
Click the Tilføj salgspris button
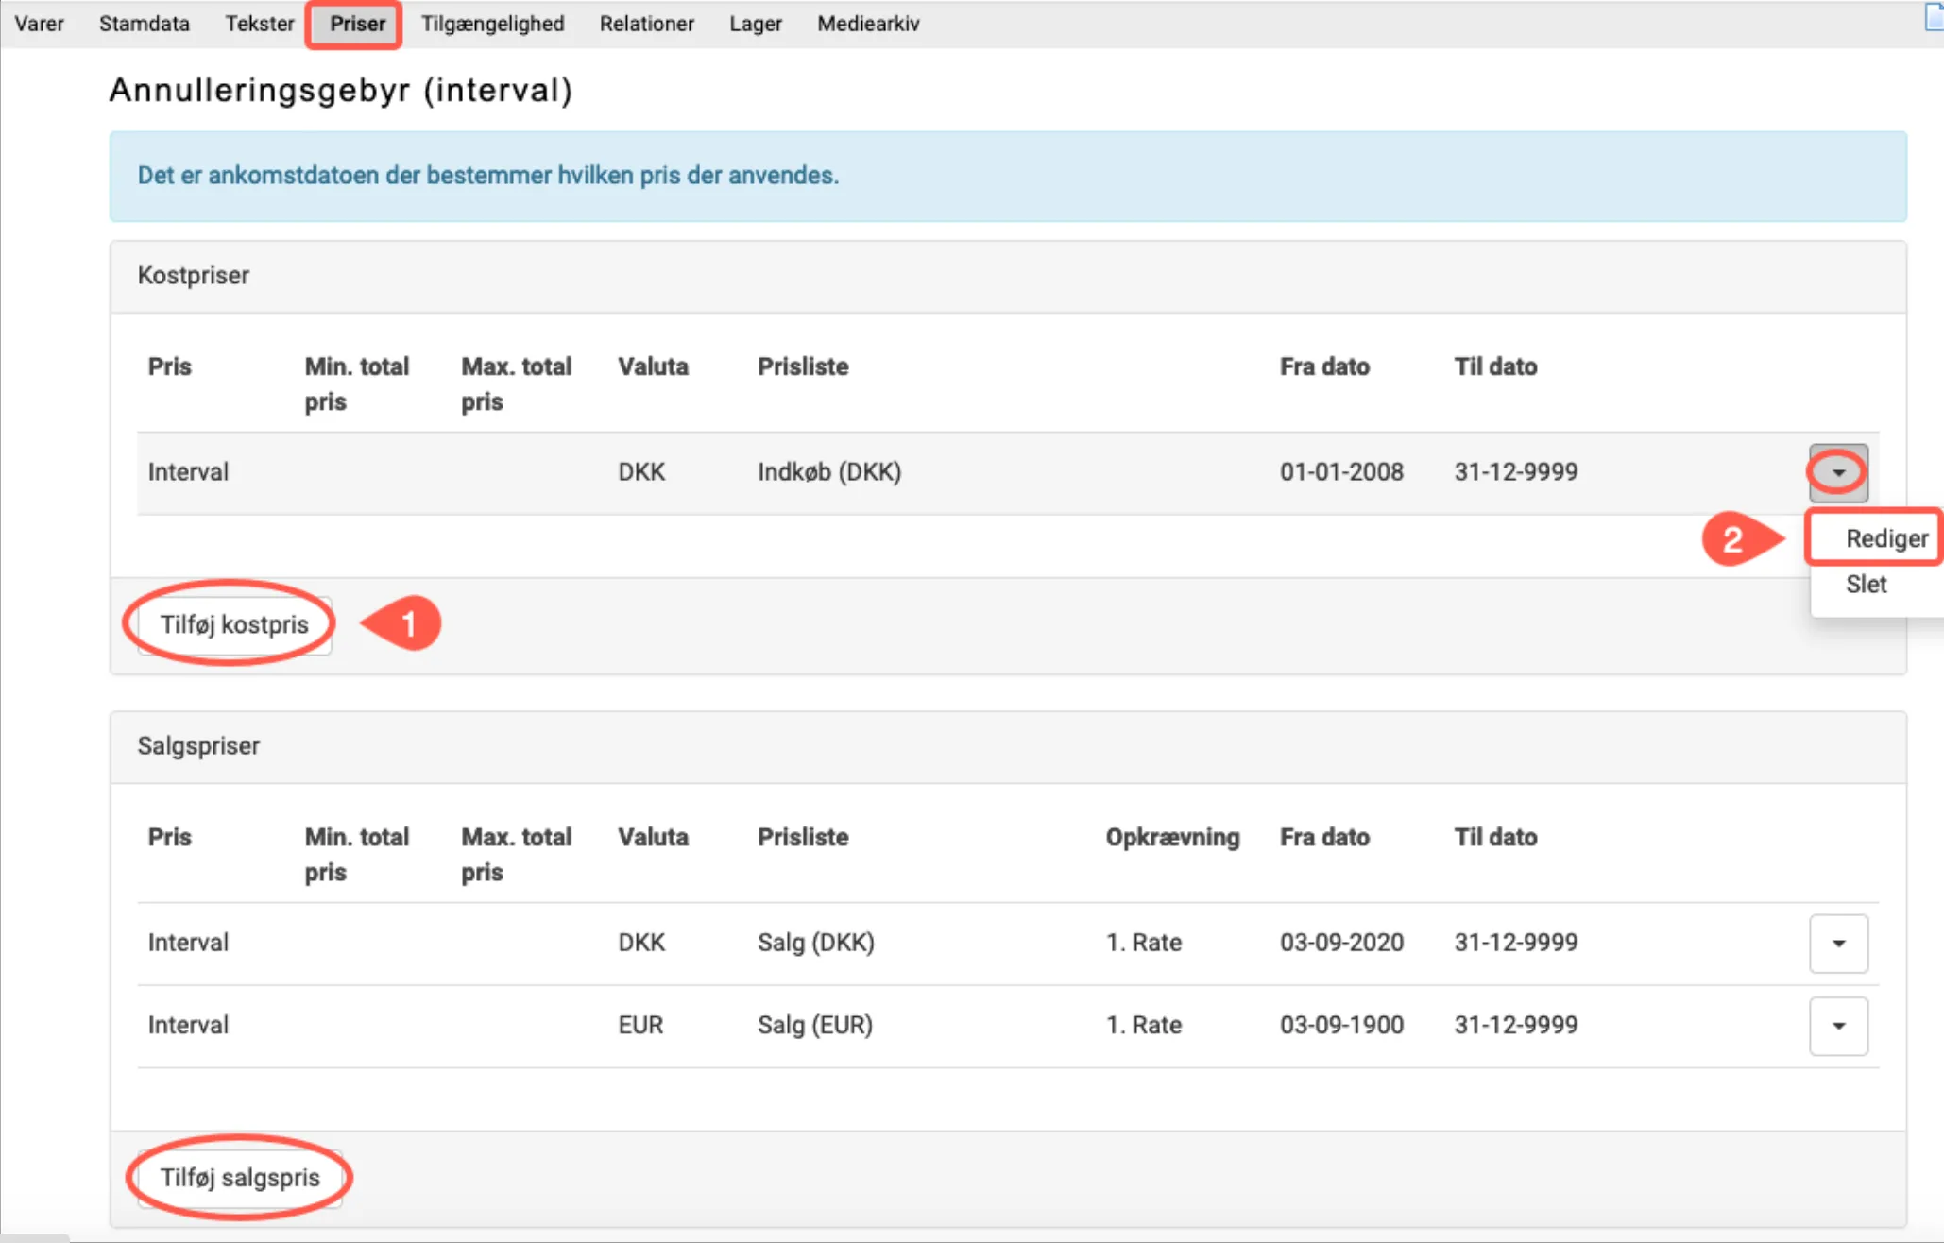coord(240,1178)
